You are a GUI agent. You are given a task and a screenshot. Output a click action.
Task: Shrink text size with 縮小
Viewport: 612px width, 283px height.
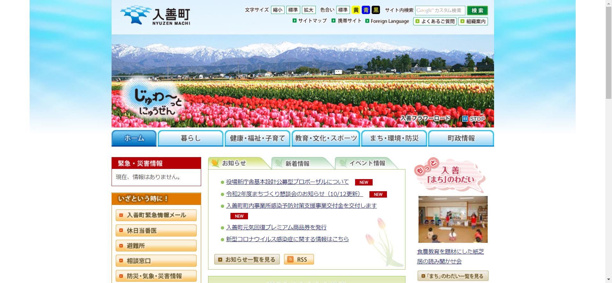[278, 10]
